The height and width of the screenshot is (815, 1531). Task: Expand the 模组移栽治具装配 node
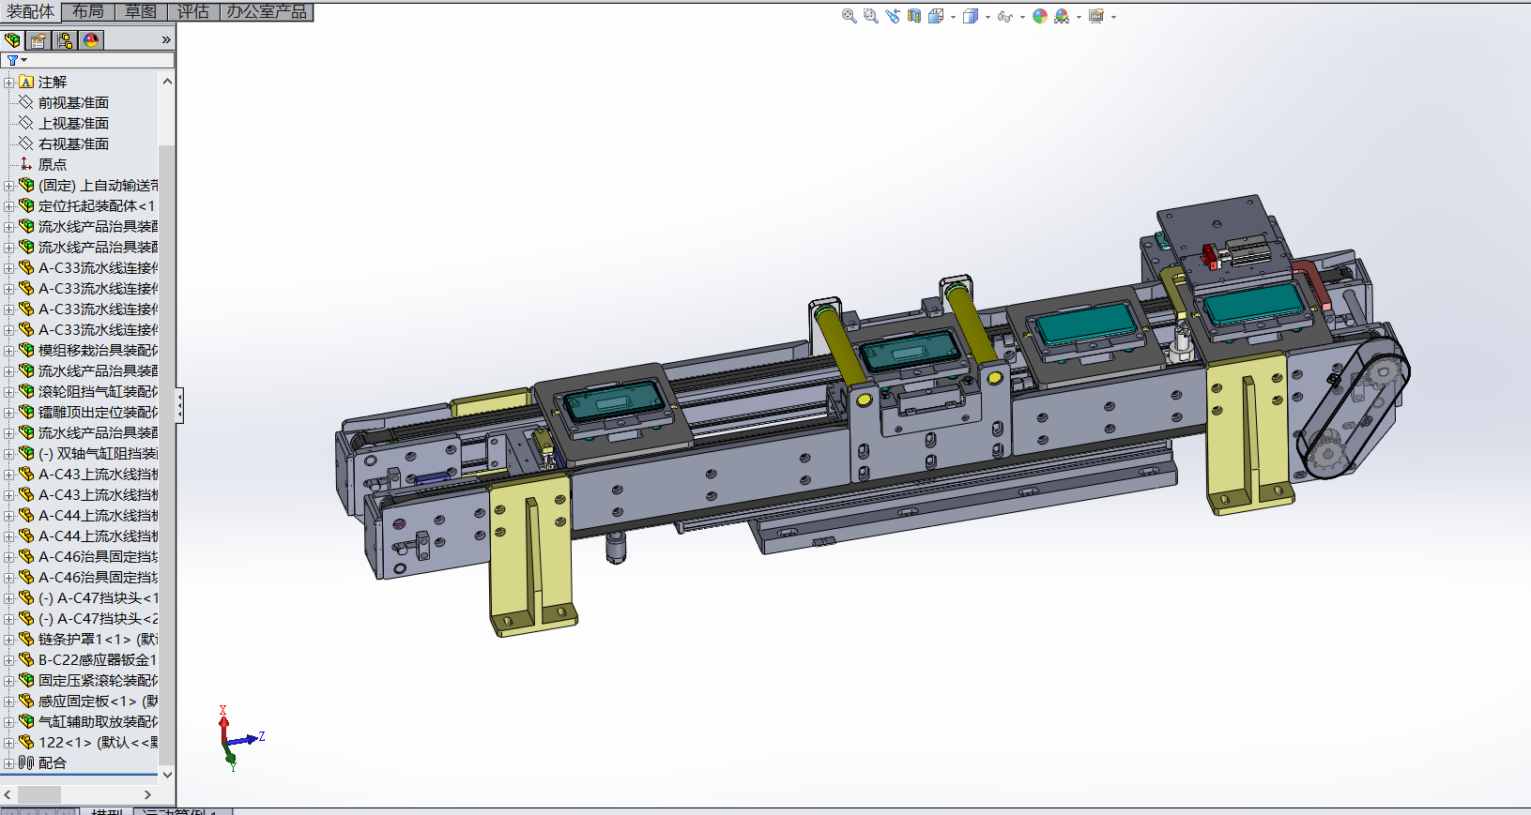(x=8, y=351)
